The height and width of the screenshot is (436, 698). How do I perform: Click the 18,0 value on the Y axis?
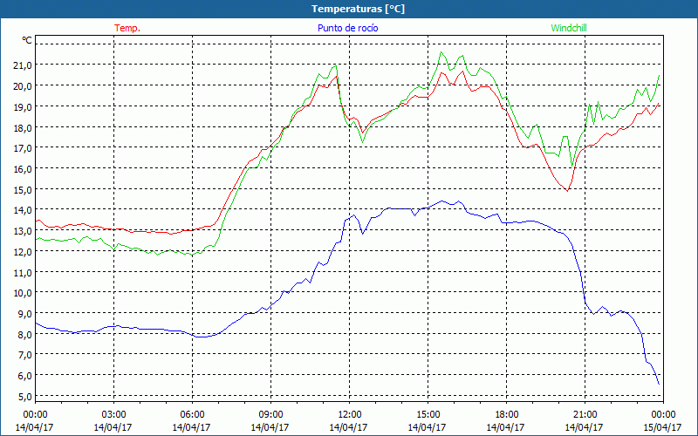pyautogui.click(x=24, y=127)
